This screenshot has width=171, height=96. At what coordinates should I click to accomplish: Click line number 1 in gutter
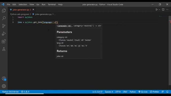coord(13,17)
